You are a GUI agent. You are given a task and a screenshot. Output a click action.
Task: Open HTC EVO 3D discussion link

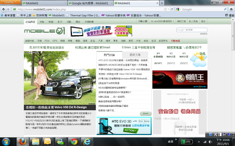tap(124, 60)
